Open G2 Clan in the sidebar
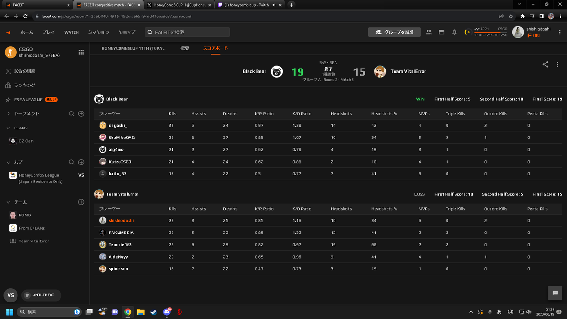 coord(26,141)
